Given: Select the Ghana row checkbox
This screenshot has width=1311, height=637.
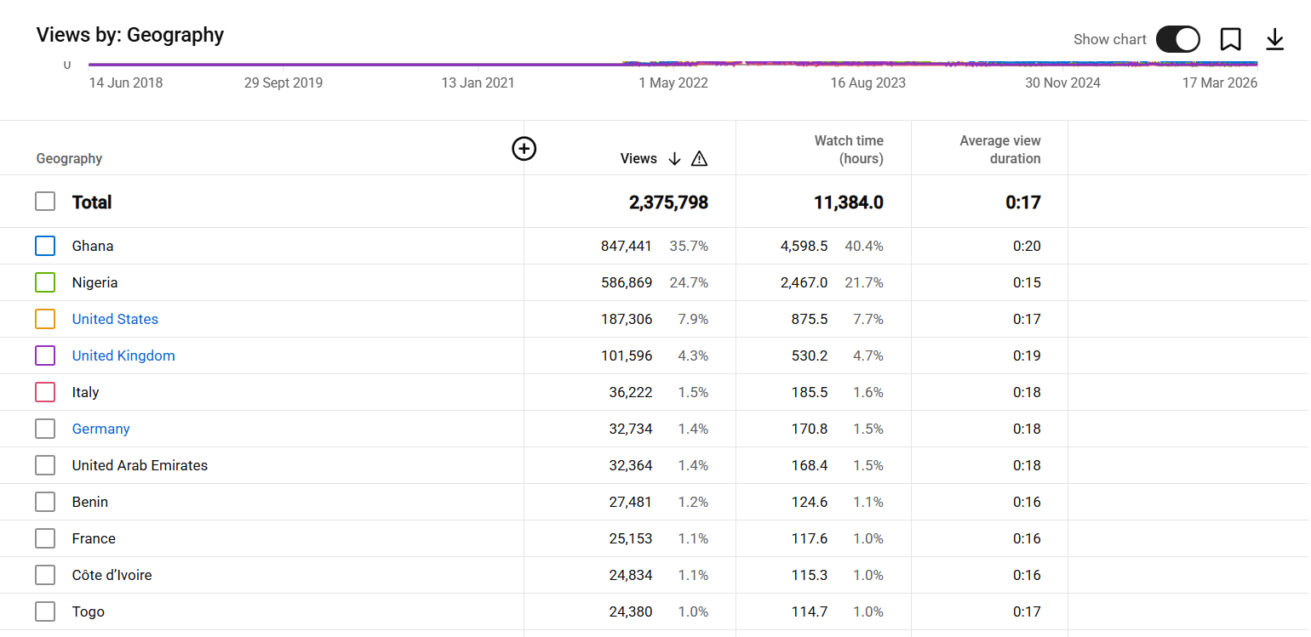Looking at the screenshot, I should 45,246.
